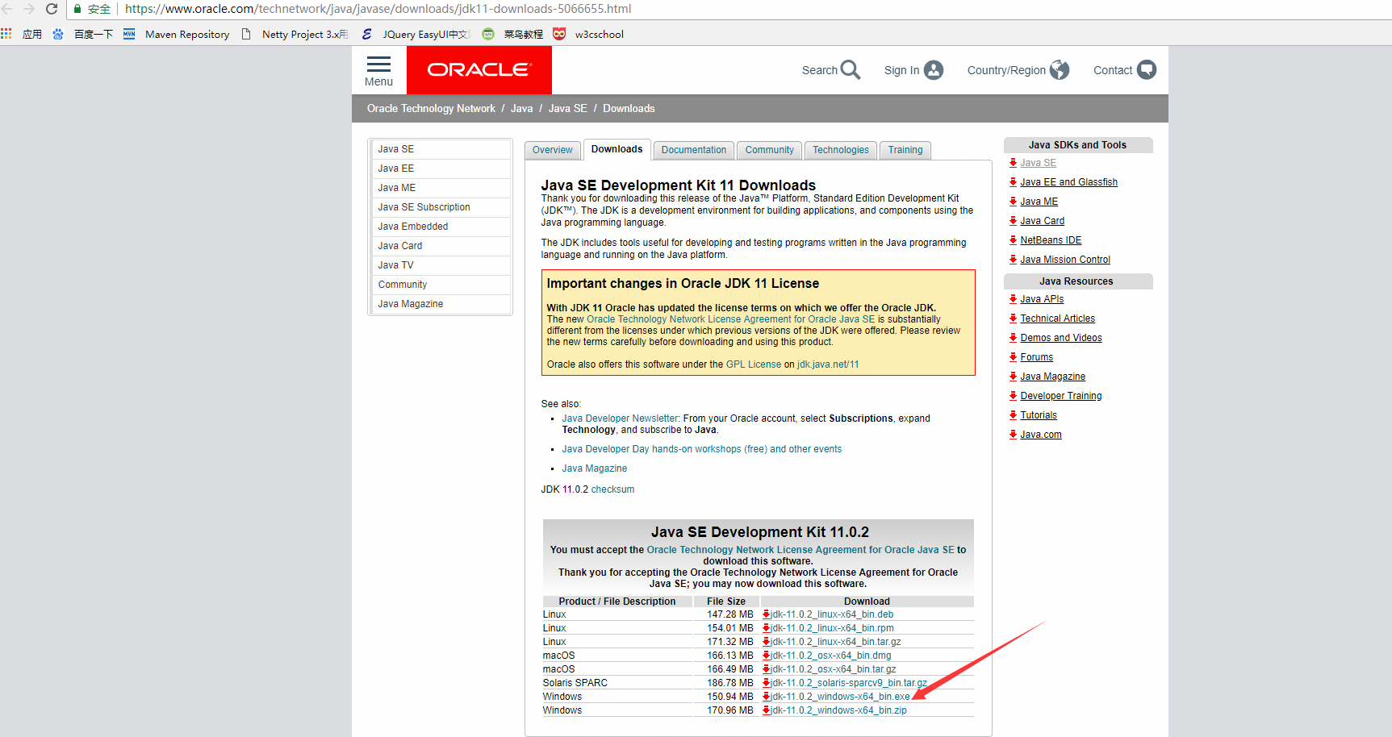Screen dimensions: 1392x737
Task: Open Java Mission Control download link
Action: pos(1065,259)
